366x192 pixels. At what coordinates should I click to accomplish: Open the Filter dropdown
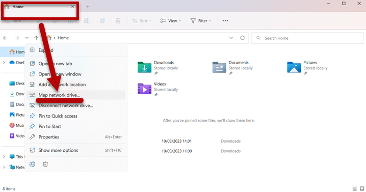pos(201,21)
